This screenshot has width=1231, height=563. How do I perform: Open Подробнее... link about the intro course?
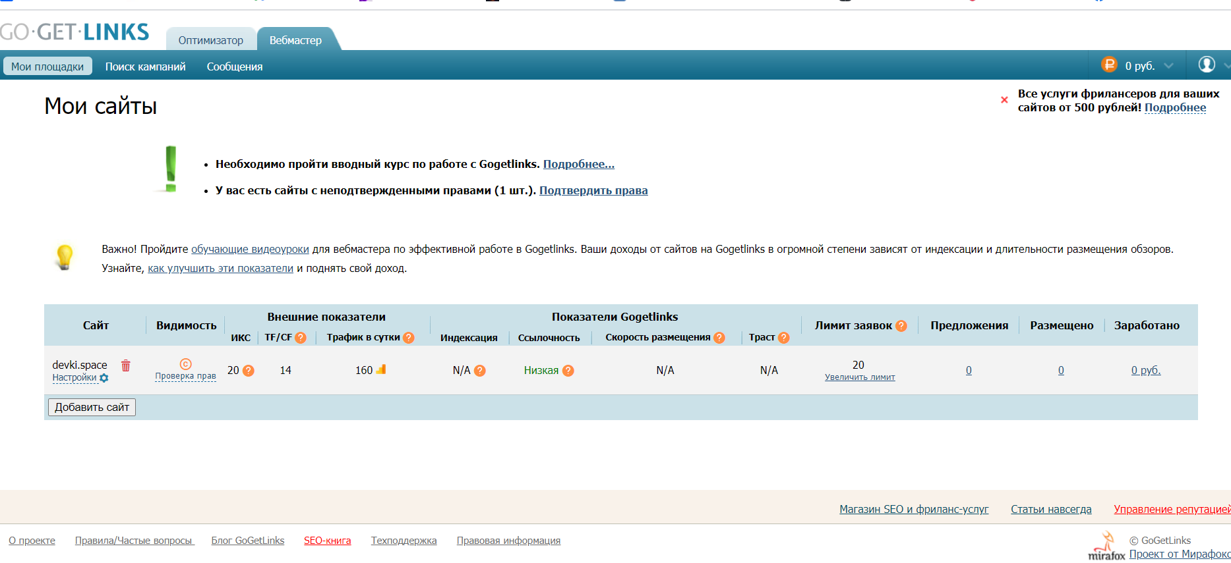click(579, 164)
